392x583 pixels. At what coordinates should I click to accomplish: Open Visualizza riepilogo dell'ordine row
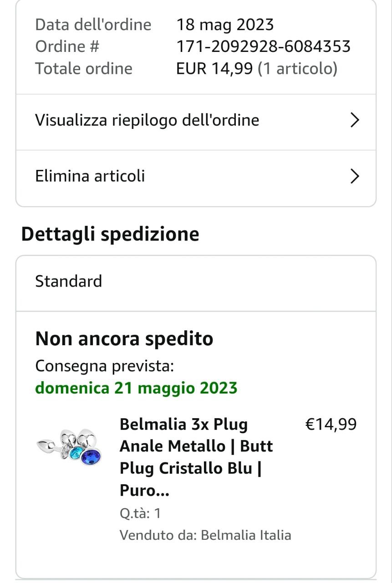point(147,120)
